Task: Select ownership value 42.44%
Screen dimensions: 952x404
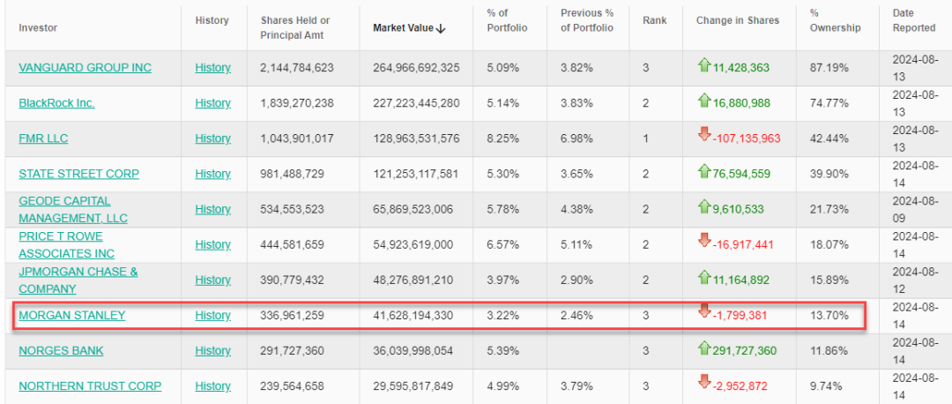Action: [829, 138]
